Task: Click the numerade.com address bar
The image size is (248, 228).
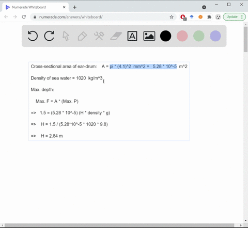Action: [x=103, y=17]
